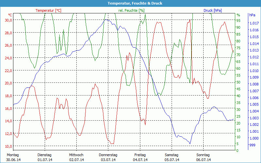Click the '65' humidity axis value
The width and height of the screenshot is (261, 163).
point(238,62)
